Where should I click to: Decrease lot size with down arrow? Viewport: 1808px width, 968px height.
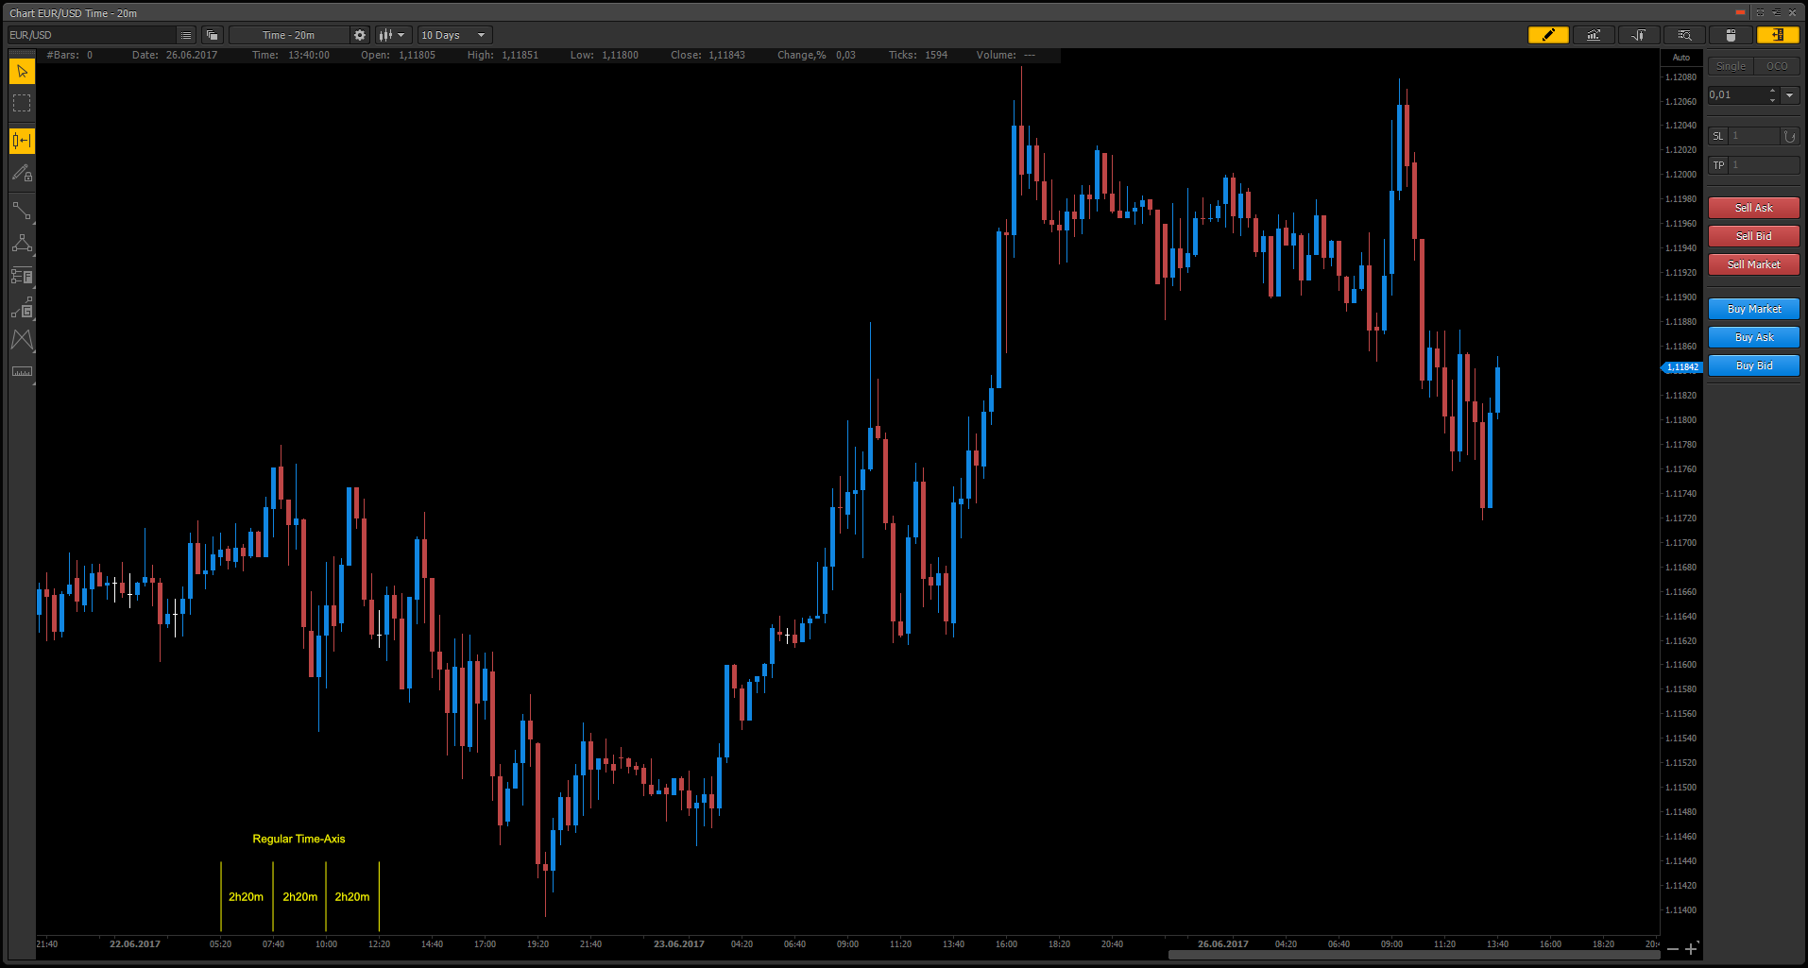pyautogui.click(x=1772, y=99)
